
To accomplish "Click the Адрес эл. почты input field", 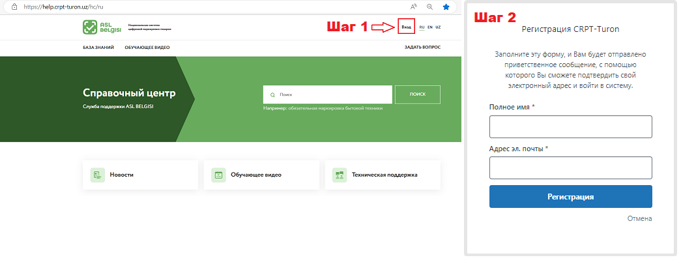I will 571,168.
